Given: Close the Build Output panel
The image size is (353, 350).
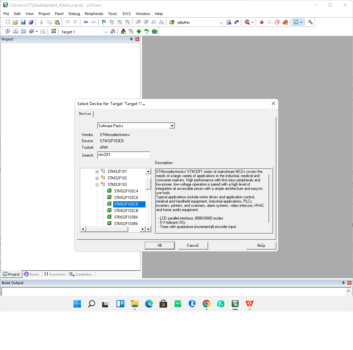Looking at the screenshot, I should coord(349,283).
